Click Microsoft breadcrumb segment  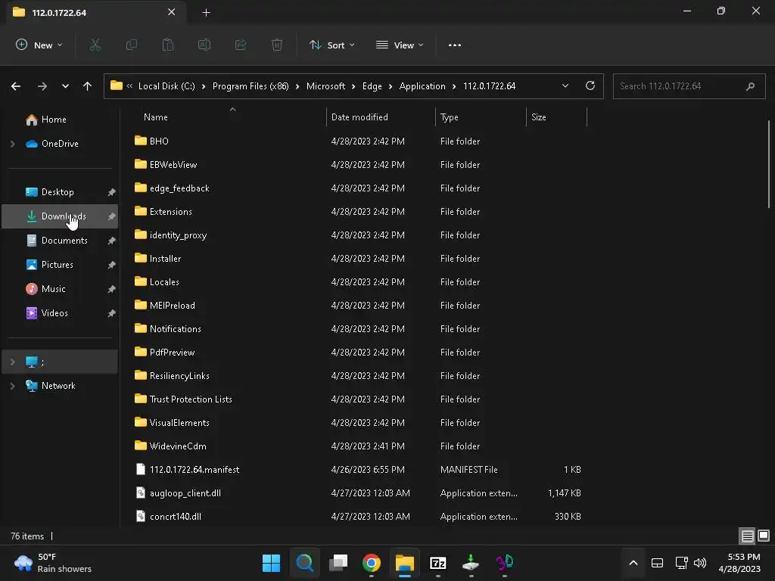point(325,86)
